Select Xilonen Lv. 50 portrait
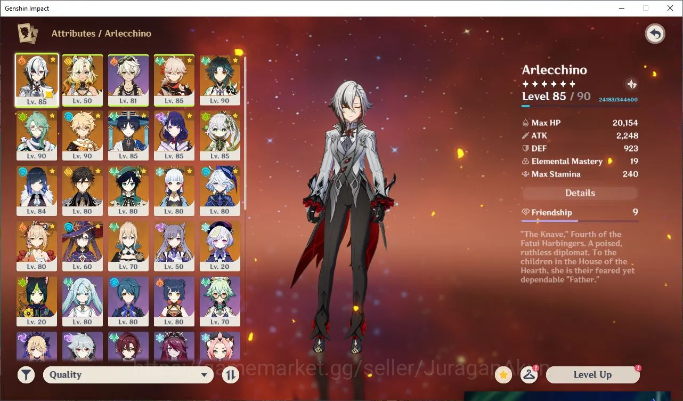The image size is (683, 401). click(x=83, y=80)
